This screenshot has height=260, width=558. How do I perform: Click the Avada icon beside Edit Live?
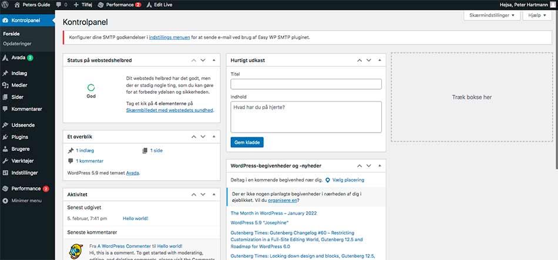tap(149, 5)
